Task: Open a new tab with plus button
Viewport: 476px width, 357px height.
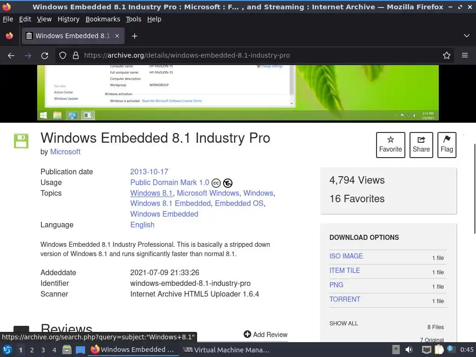Action: tap(134, 36)
